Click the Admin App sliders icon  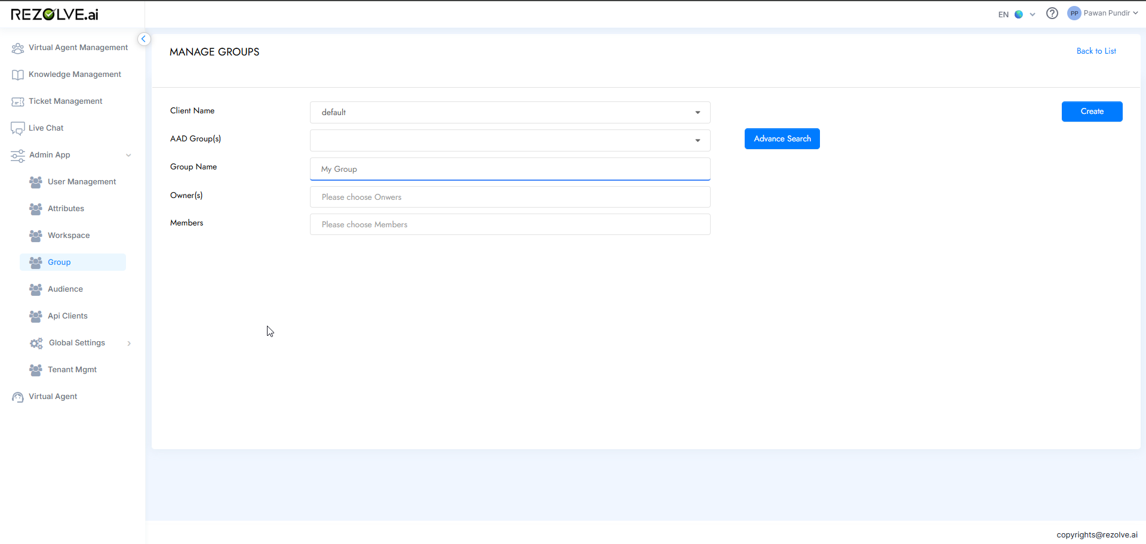pos(18,156)
